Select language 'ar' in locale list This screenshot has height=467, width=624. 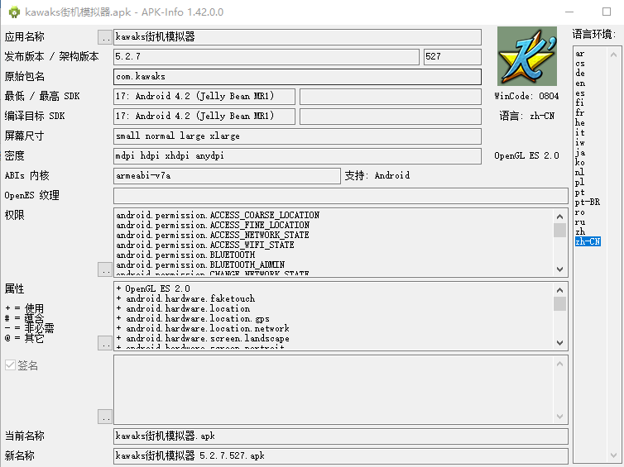point(579,53)
